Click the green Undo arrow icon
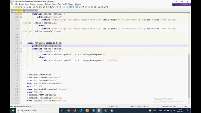Image resolution: width=201 pixels, height=113 pixels. point(44,7)
